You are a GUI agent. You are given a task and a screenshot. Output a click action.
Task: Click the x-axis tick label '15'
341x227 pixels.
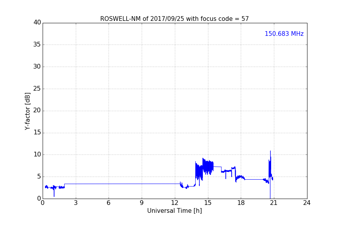pyautogui.click(x=208, y=203)
